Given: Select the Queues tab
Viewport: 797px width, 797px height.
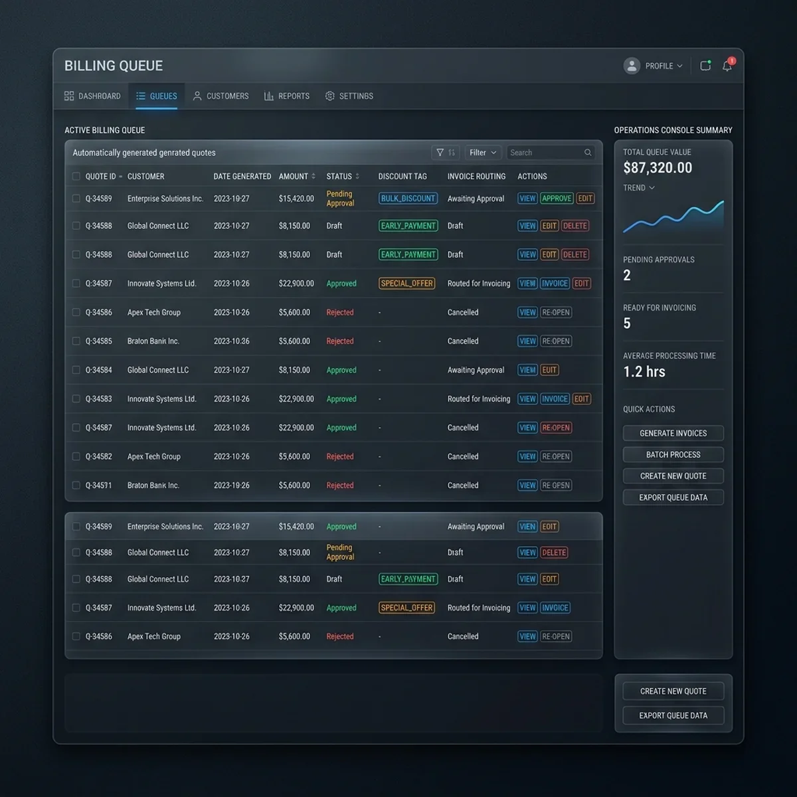Looking at the screenshot, I should point(157,96).
